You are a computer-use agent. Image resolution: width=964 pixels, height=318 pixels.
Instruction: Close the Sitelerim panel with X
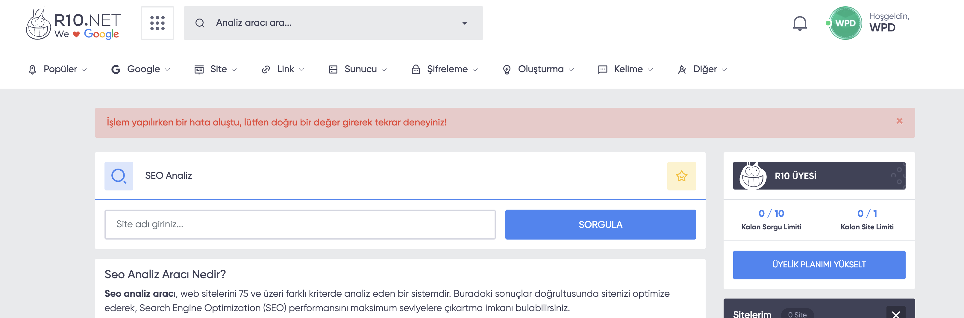tap(896, 314)
